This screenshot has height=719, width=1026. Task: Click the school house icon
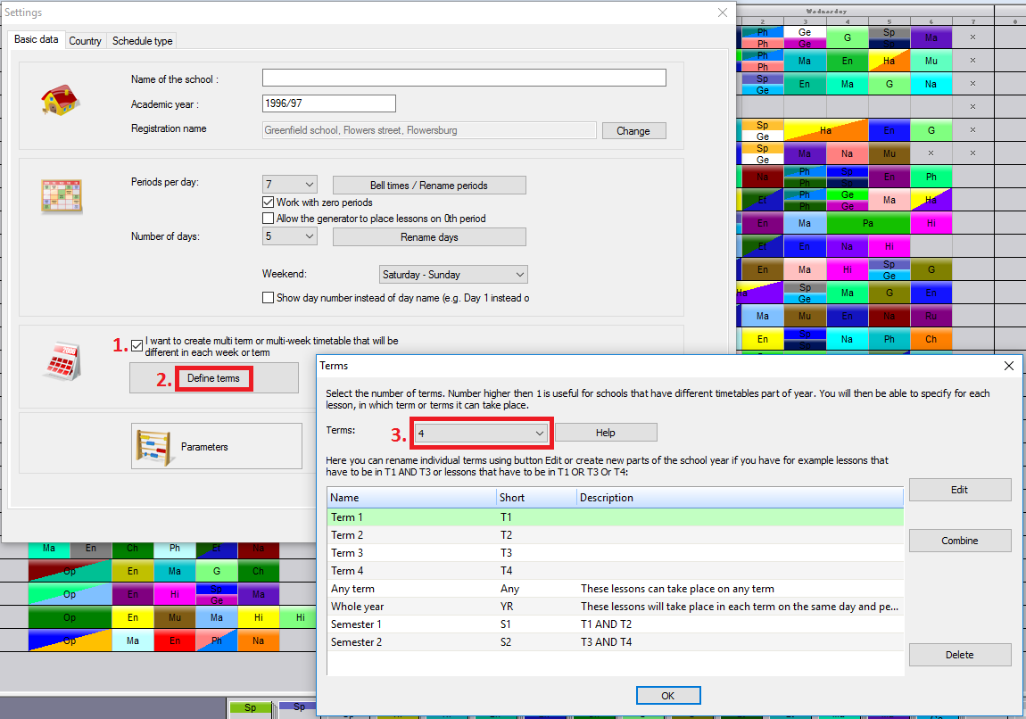pos(62,100)
